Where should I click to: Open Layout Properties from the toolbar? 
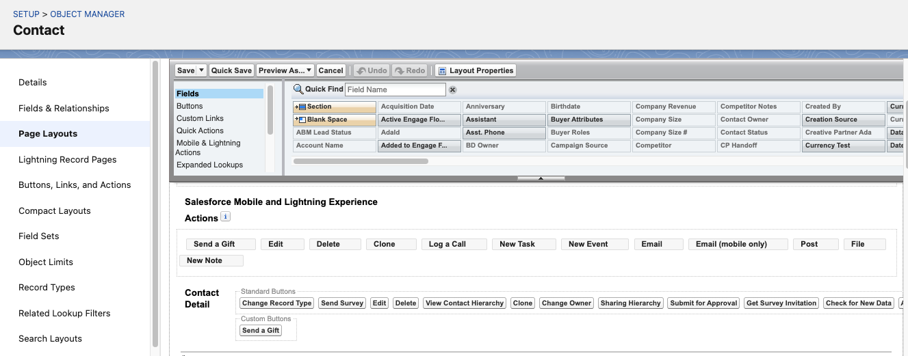tap(476, 70)
